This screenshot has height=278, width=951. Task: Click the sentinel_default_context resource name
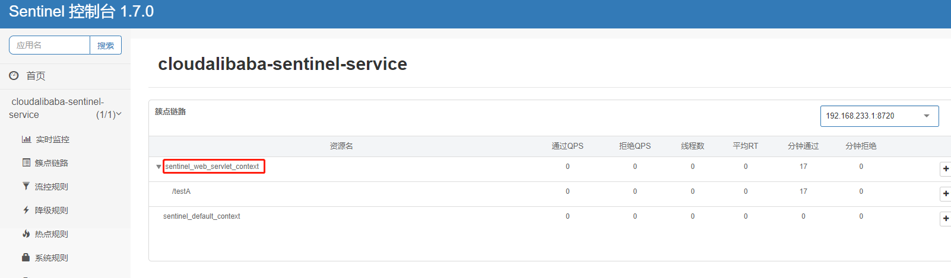tap(202, 216)
